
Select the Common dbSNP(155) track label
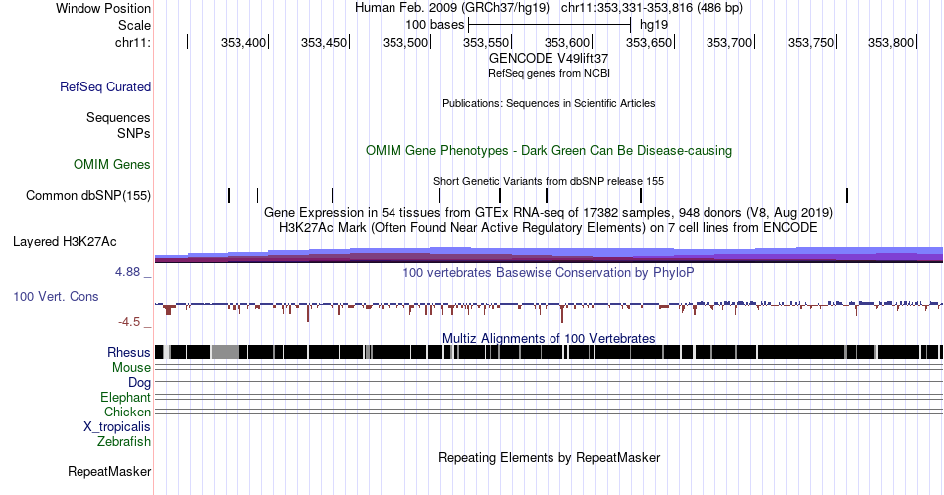coord(88,195)
